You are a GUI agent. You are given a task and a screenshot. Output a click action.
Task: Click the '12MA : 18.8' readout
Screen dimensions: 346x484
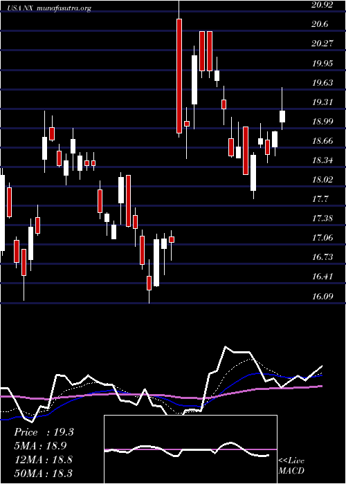point(43,460)
